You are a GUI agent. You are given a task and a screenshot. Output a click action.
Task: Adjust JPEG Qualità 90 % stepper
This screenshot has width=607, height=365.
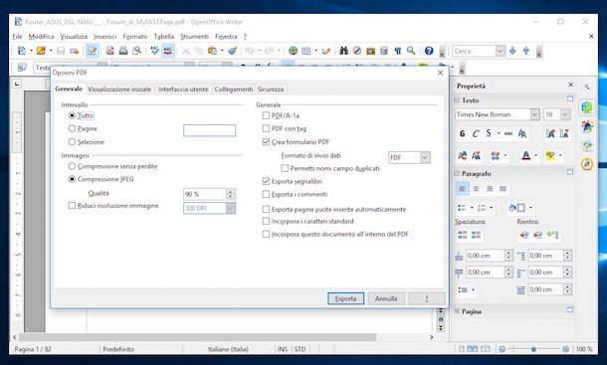230,194
